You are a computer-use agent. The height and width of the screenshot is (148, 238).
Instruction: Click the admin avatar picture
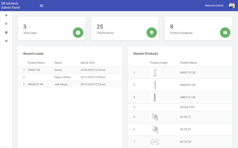(x=232, y=6)
